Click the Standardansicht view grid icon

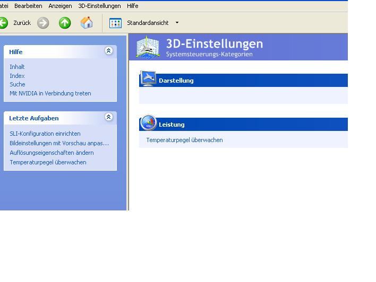[115, 23]
